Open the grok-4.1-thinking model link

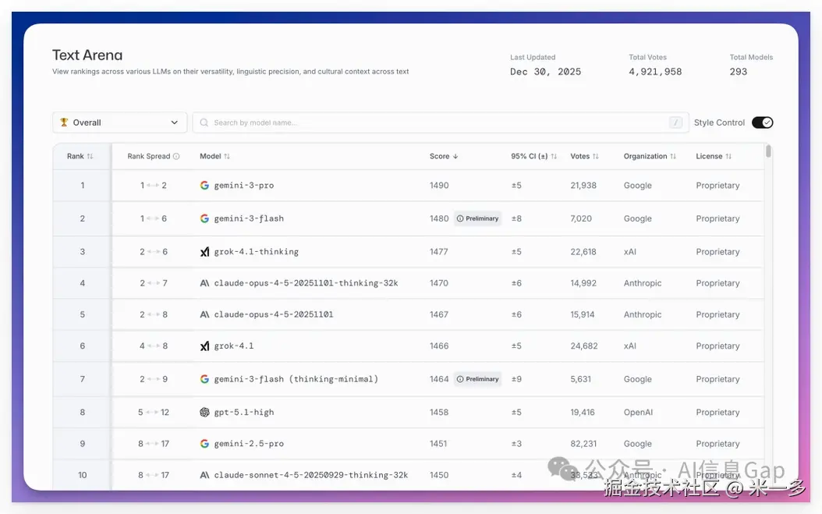pos(257,252)
